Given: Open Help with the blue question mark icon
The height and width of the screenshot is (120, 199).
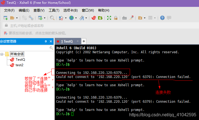Looking at the screenshot, I should [162, 18].
